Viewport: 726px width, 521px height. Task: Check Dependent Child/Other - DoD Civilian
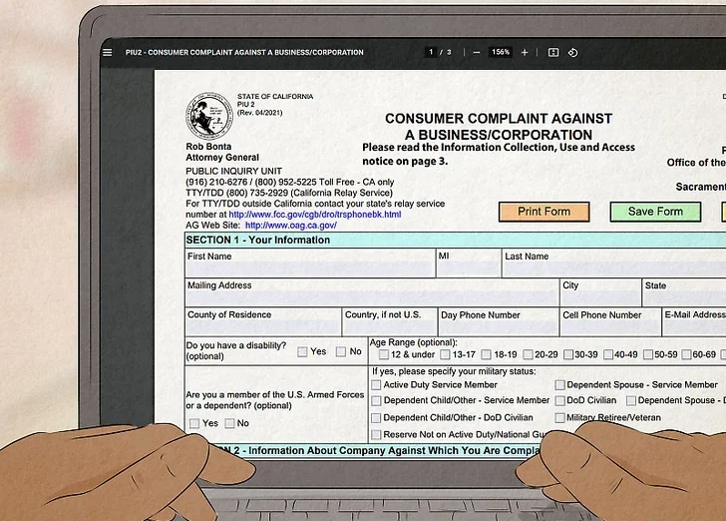[x=376, y=418]
